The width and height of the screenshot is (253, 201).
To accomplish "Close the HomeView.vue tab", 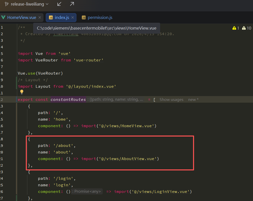I will click(39, 18).
